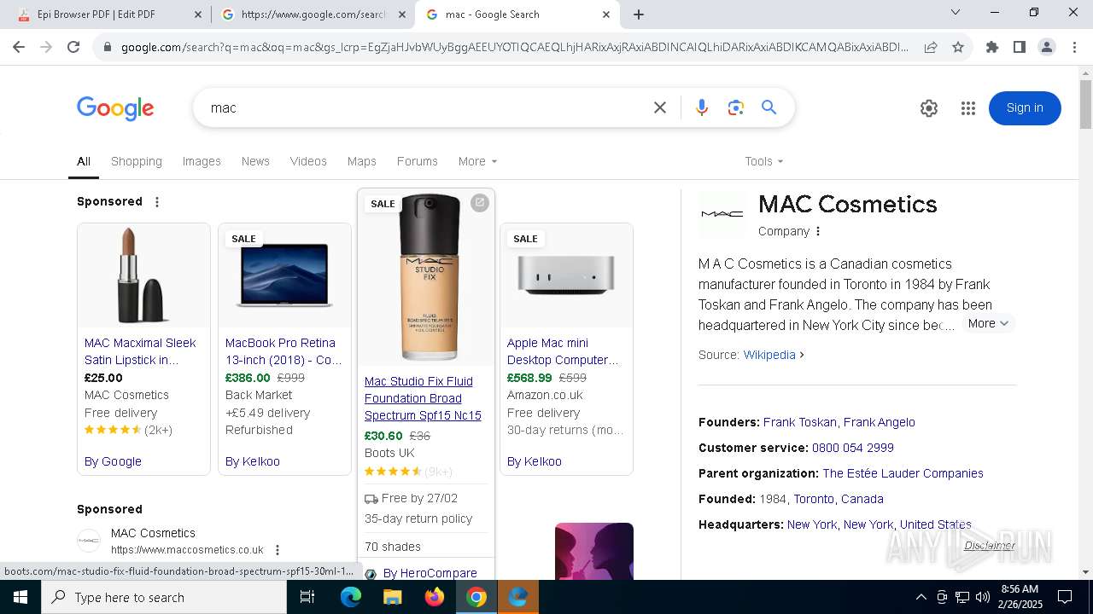Call customer service number 0800 054 2999
The height and width of the screenshot is (614, 1093).
853,448
